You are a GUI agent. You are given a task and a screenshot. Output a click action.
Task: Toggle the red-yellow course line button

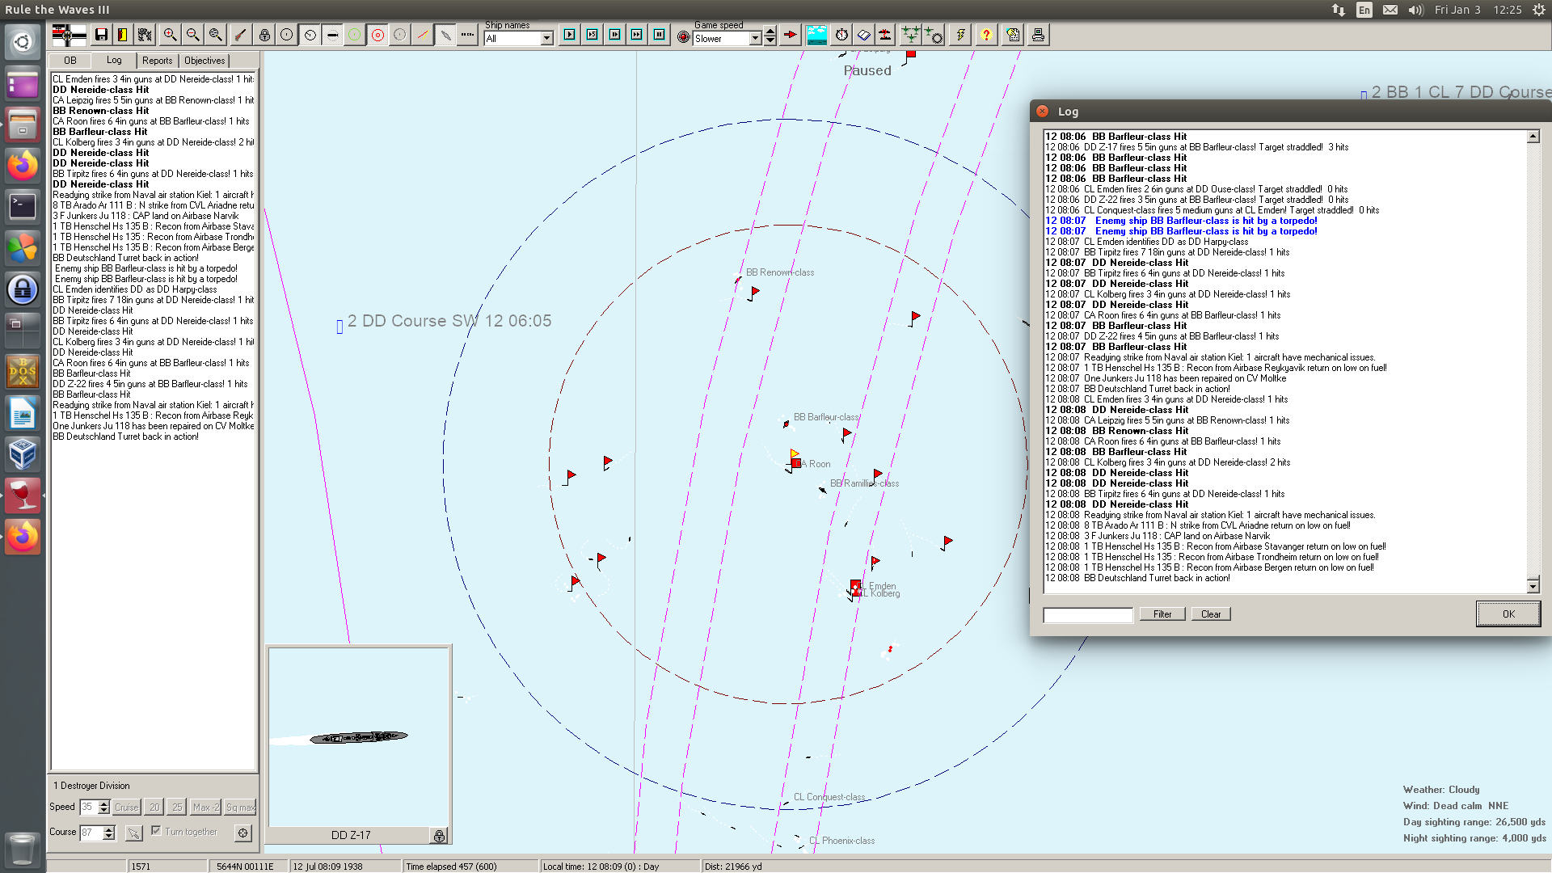click(x=423, y=35)
